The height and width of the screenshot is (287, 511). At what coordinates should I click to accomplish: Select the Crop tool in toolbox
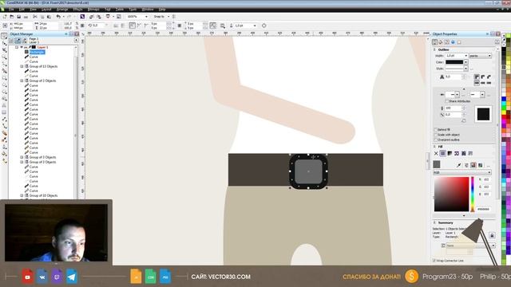[4, 49]
